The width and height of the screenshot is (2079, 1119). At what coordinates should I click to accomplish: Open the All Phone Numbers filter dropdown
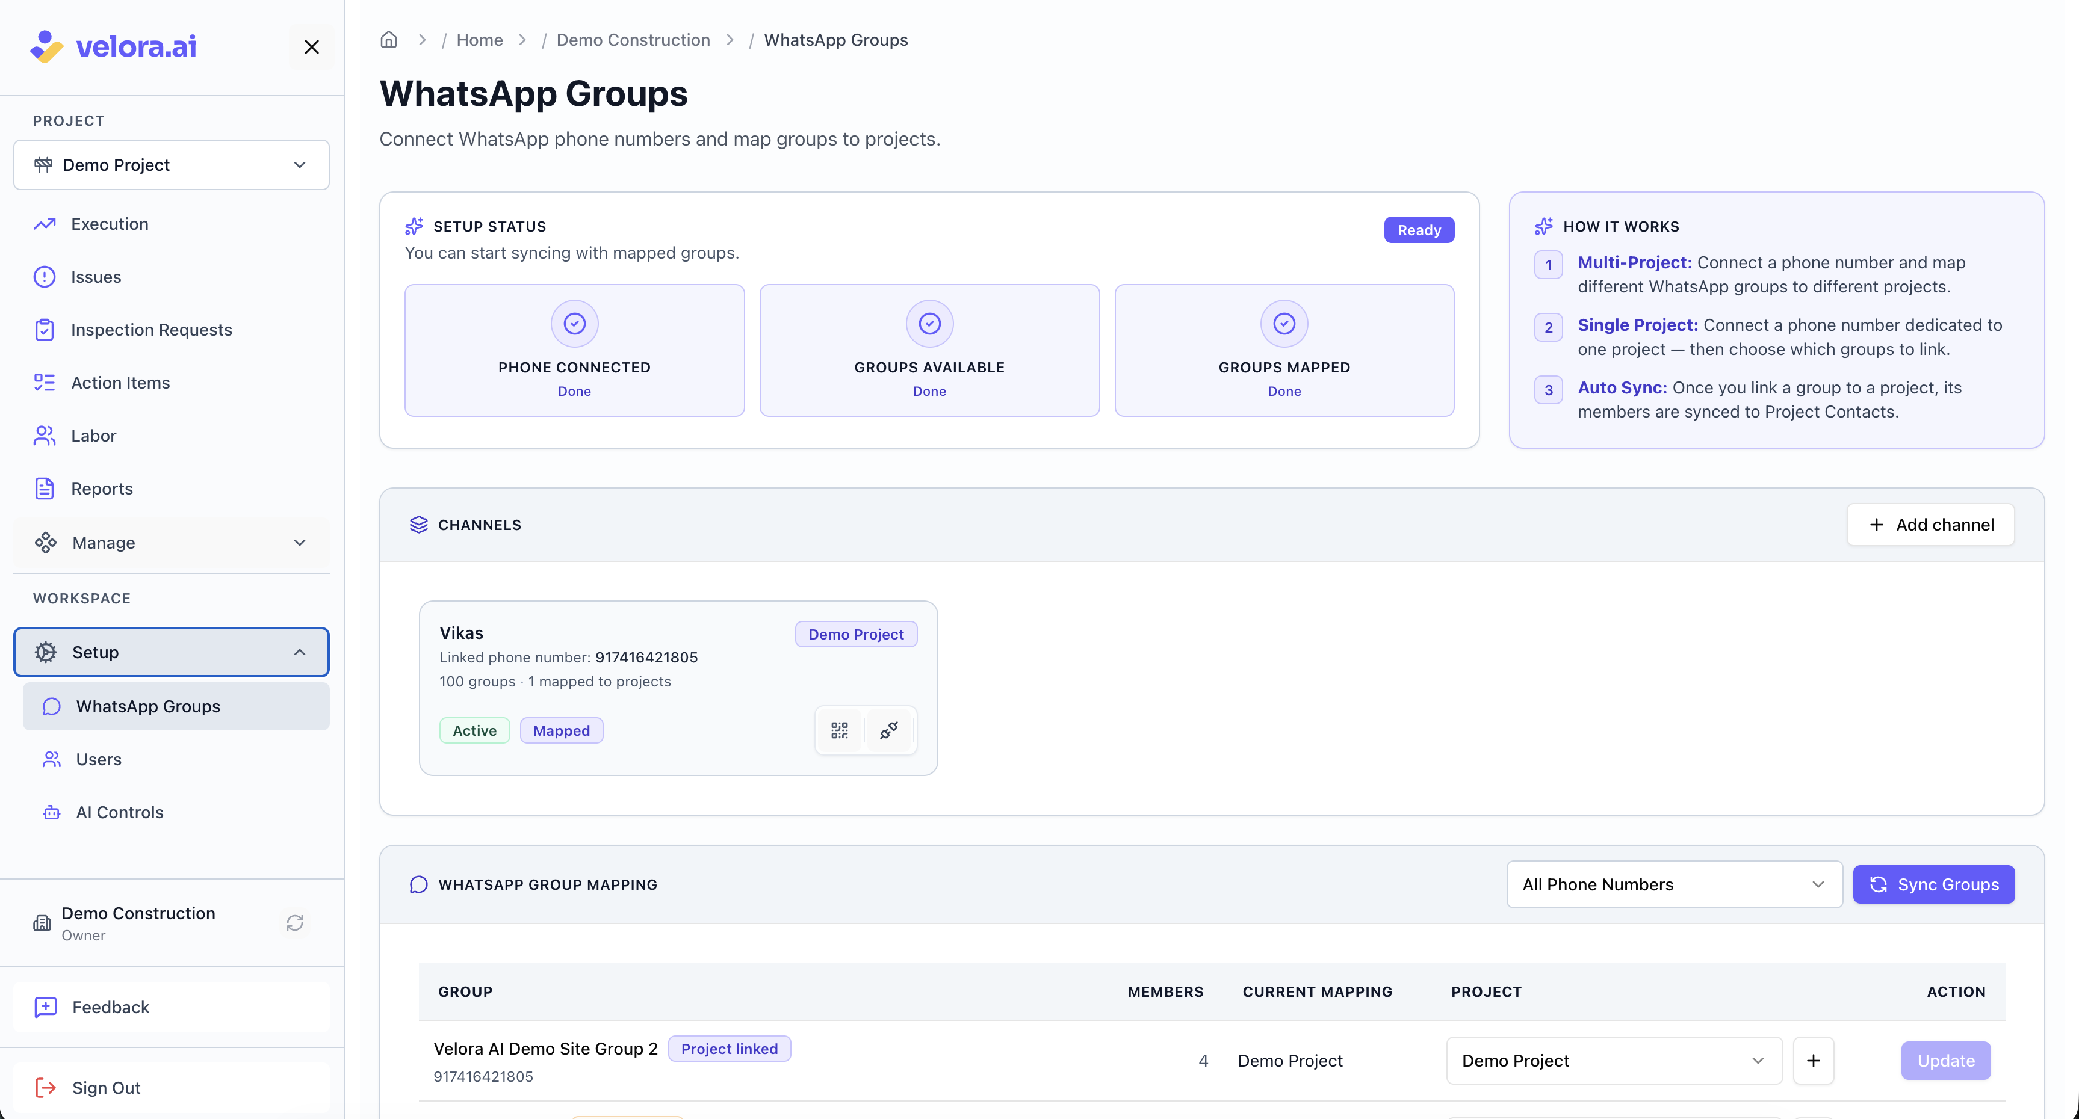coord(1674,884)
